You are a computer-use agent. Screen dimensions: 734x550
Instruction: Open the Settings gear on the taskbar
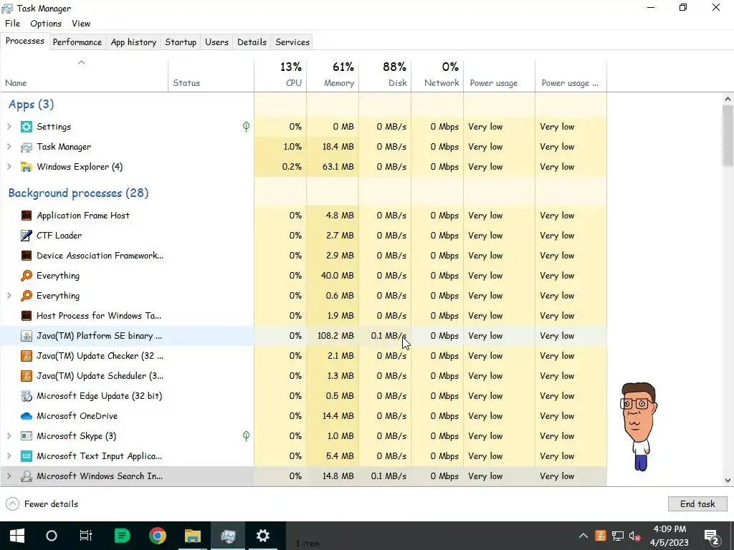262,536
